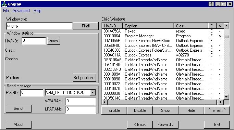The height and width of the screenshot is (130, 234).
Task: Click the list's scroll up arrow
Action: [226, 26]
